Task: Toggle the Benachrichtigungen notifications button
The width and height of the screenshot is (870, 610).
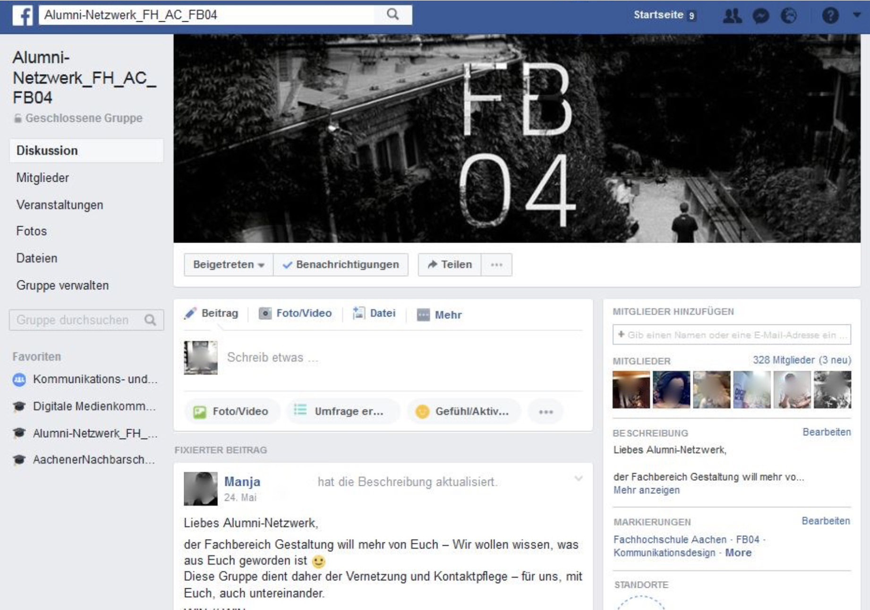Action: point(341,264)
